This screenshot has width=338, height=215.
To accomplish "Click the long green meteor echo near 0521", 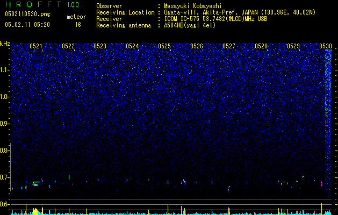I will point(36,183).
